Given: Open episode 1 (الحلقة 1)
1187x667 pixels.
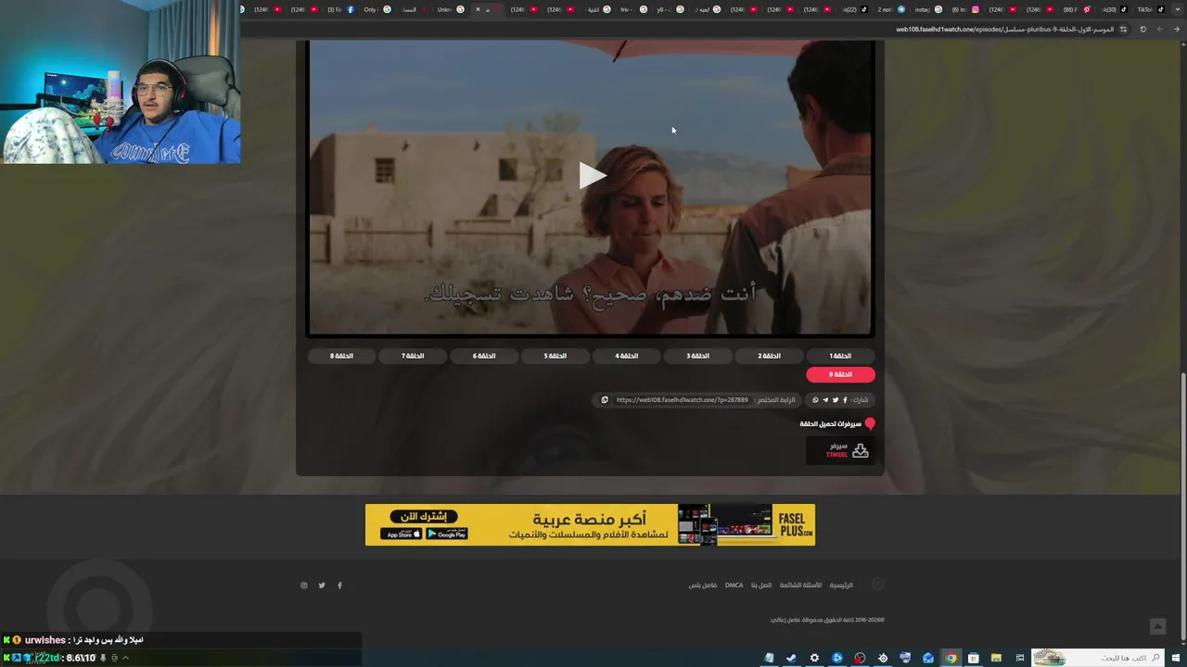Looking at the screenshot, I should (x=840, y=356).
